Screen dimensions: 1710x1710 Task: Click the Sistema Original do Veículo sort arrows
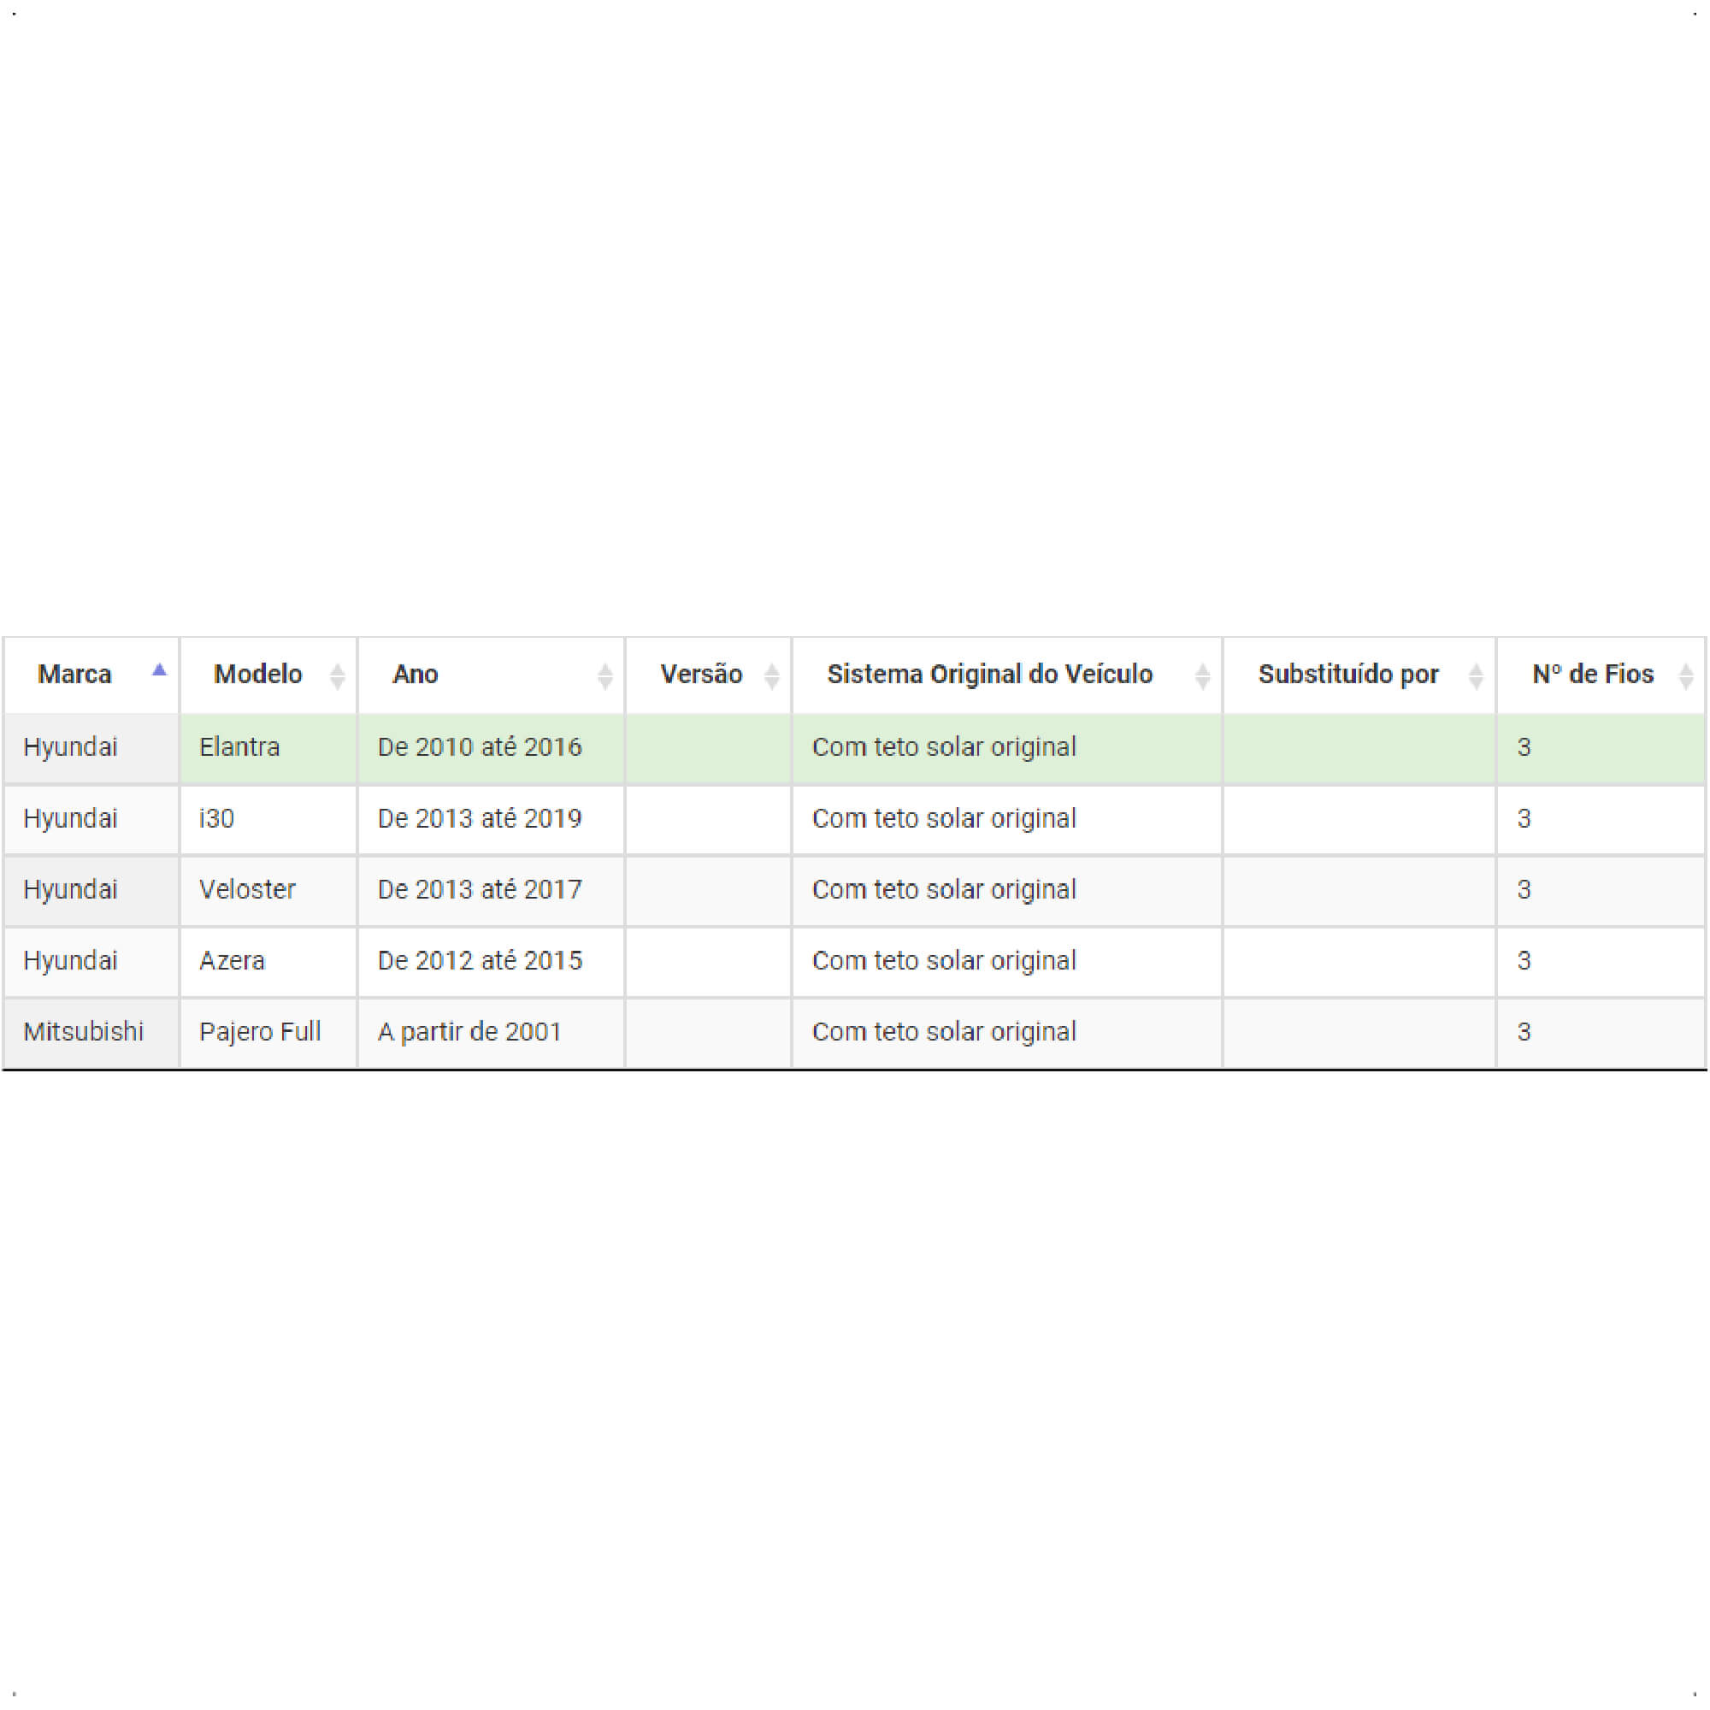(1203, 676)
